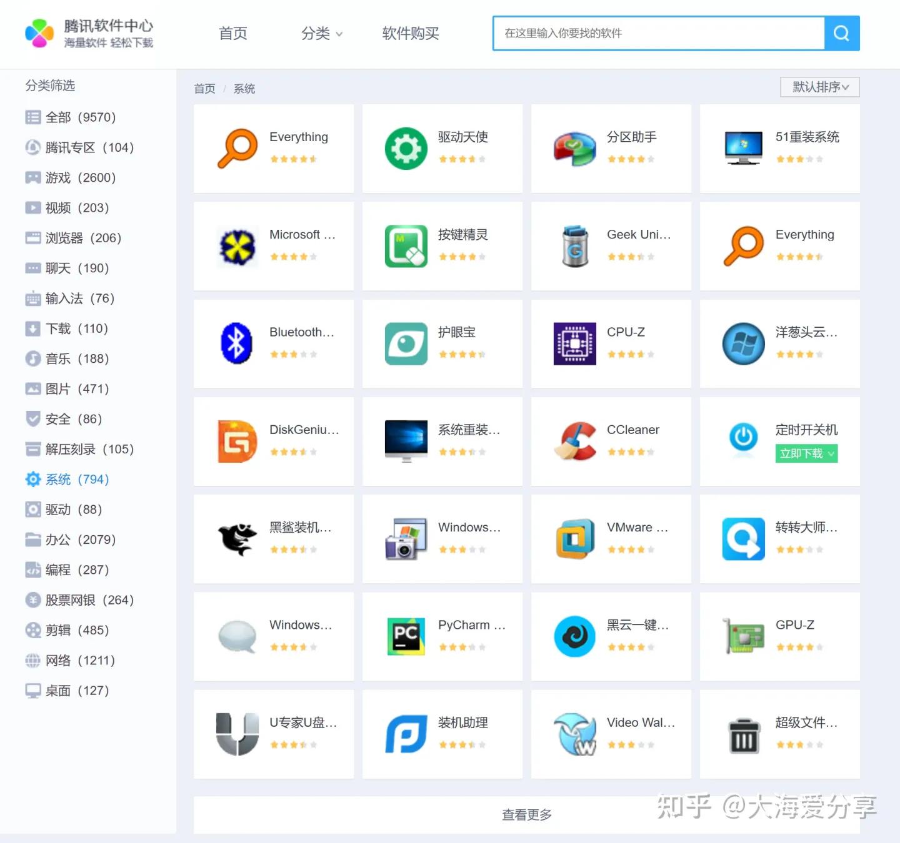900x843 pixels.
Task: Open the VMware application icon
Action: [574, 539]
